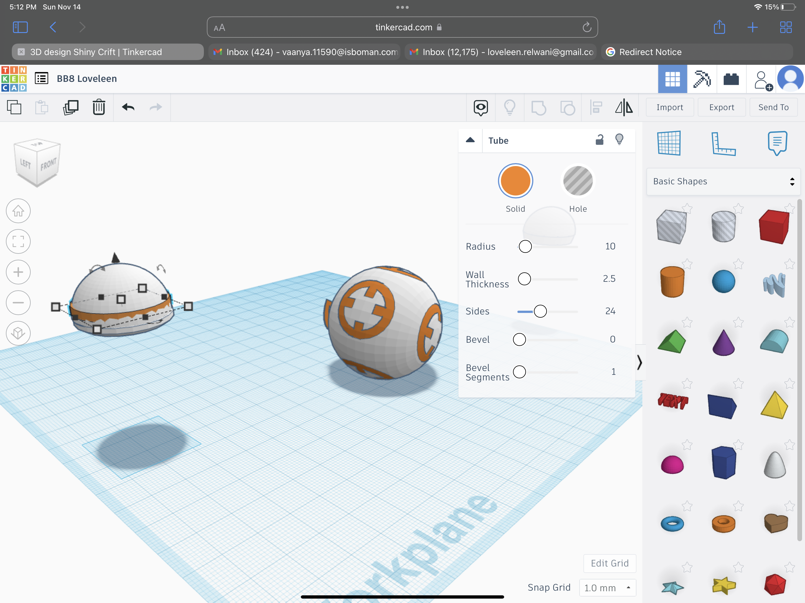This screenshot has width=805, height=603.
Task: Favorite the red Box shape star
Action: pos(789,208)
